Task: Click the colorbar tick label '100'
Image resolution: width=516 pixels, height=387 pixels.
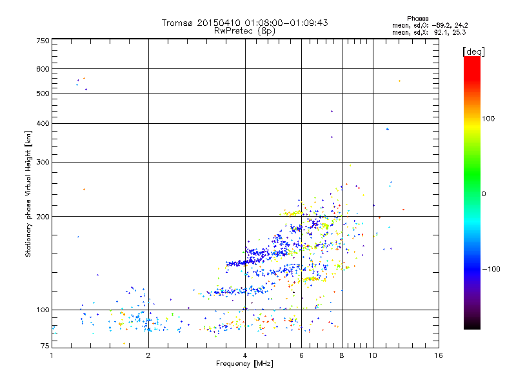Action: click(x=488, y=119)
